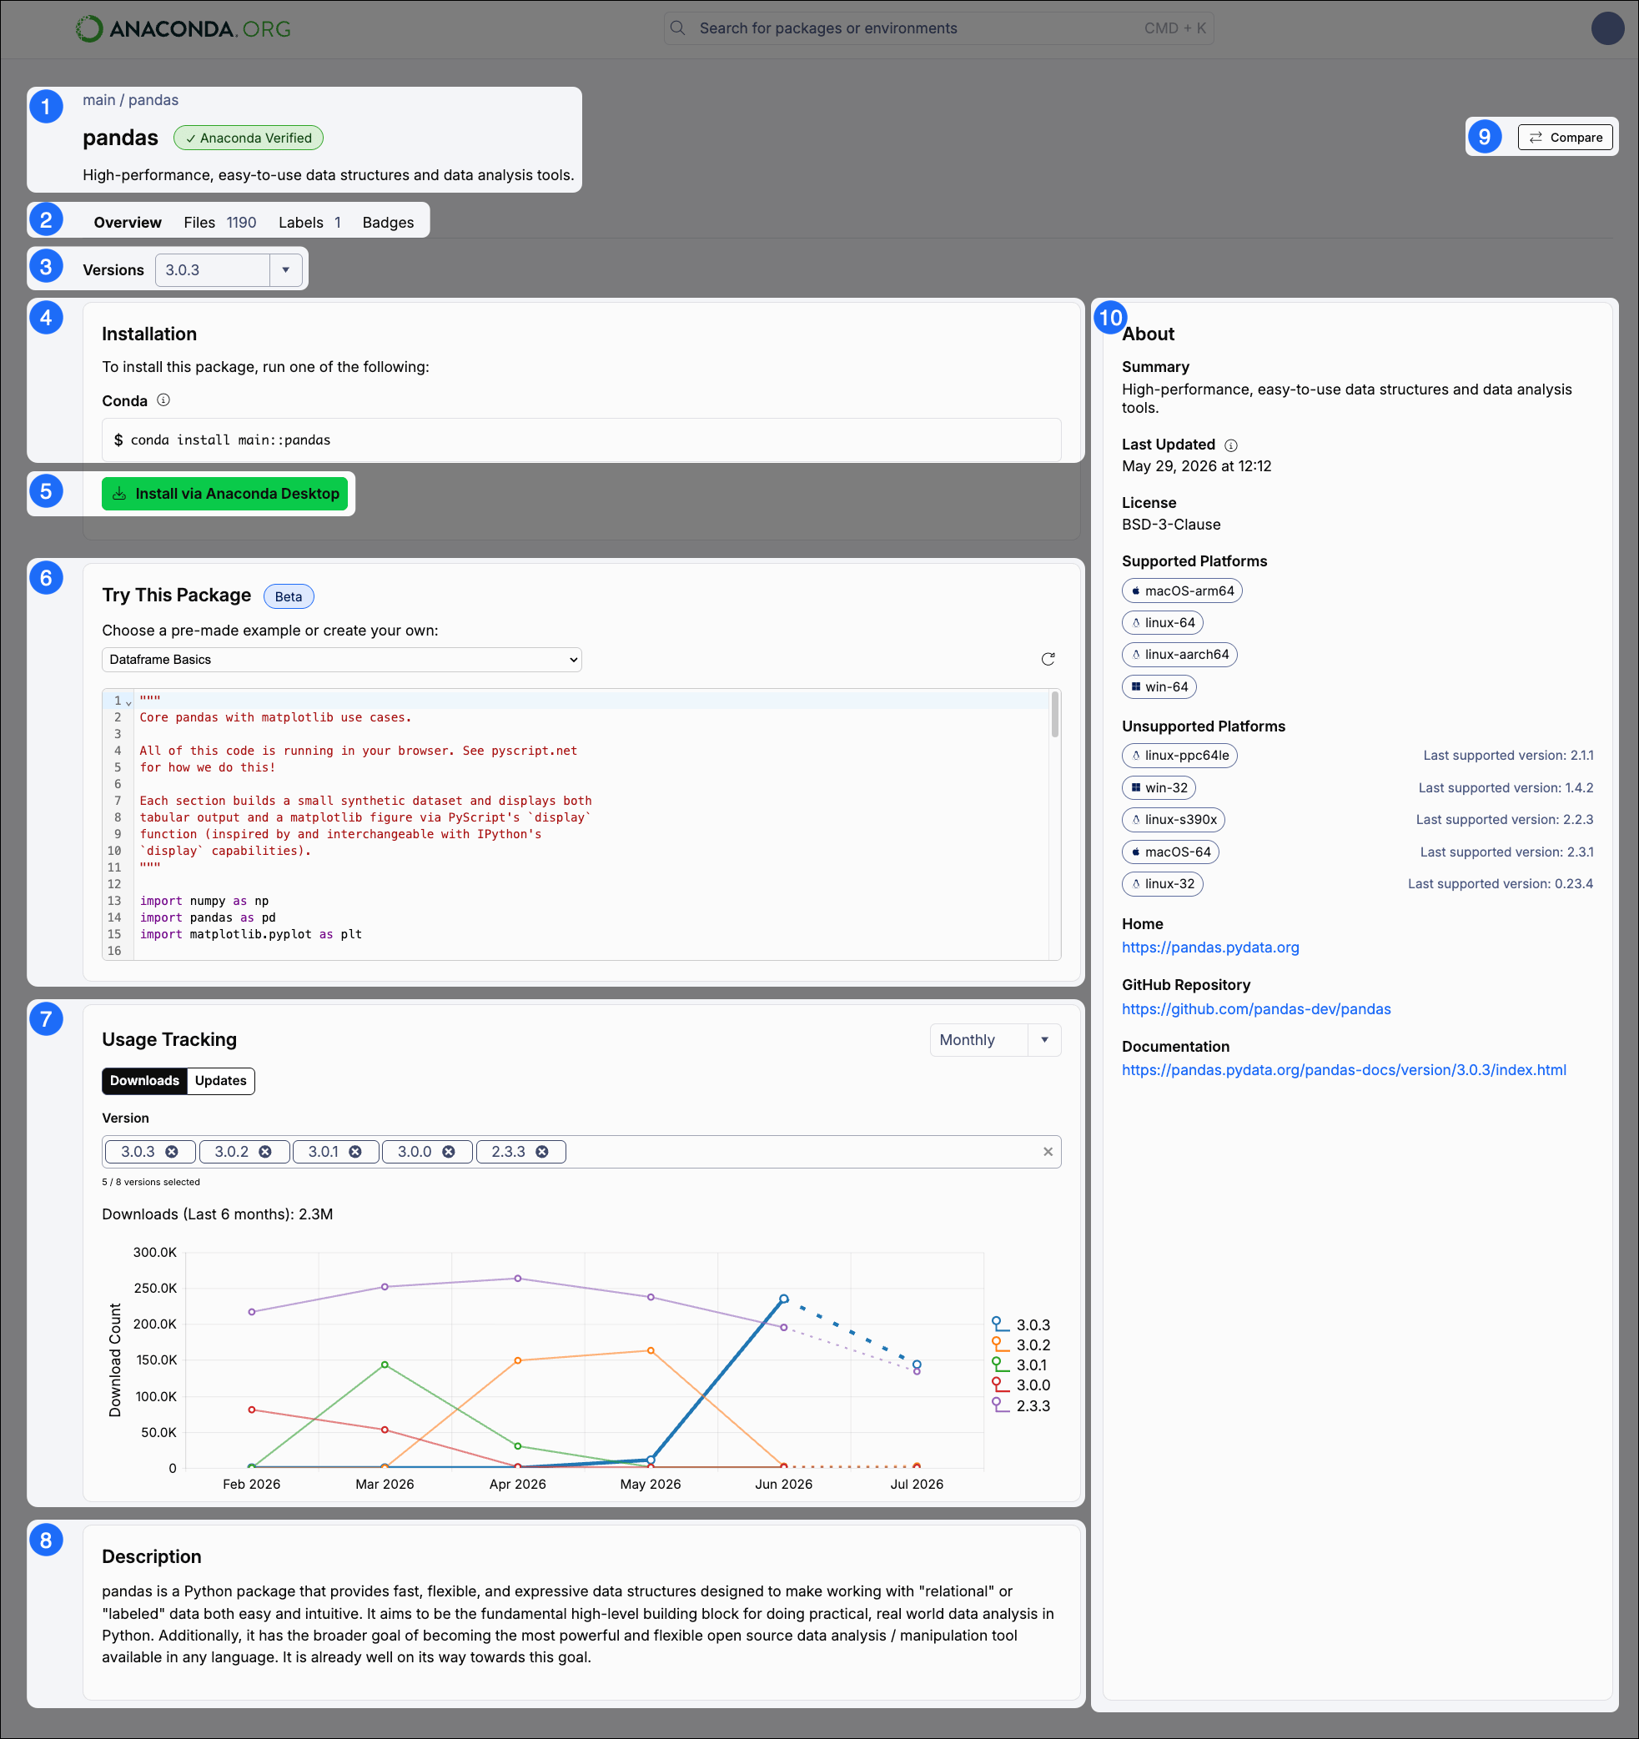Viewport: 1639px width, 1739px height.
Task: Click the Anaconda Verified badge
Action: [x=249, y=138]
